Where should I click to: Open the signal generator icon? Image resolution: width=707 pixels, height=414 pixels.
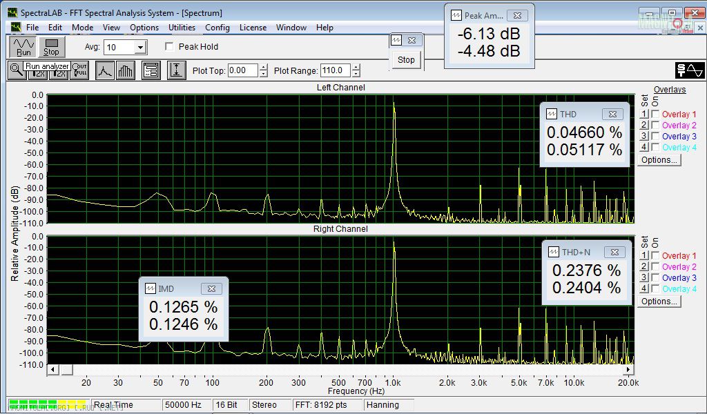tap(689, 70)
